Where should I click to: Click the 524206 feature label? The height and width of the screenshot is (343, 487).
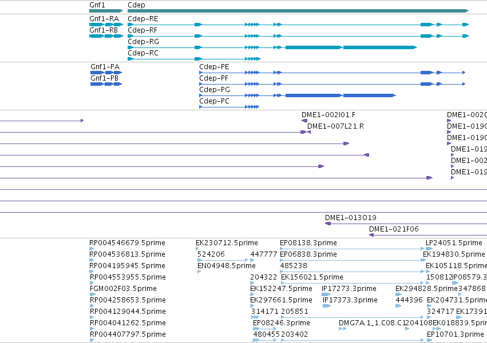pyautogui.click(x=211, y=254)
